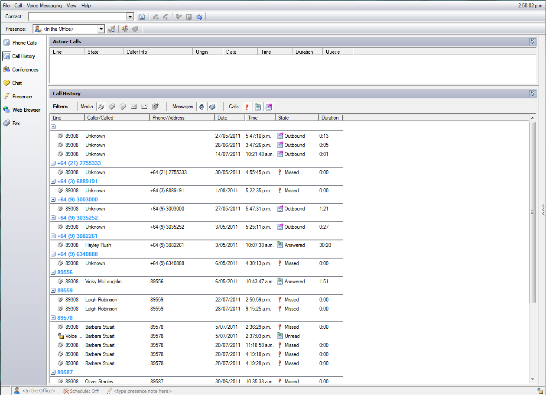Click the park call 'P' icon

click(x=189, y=17)
